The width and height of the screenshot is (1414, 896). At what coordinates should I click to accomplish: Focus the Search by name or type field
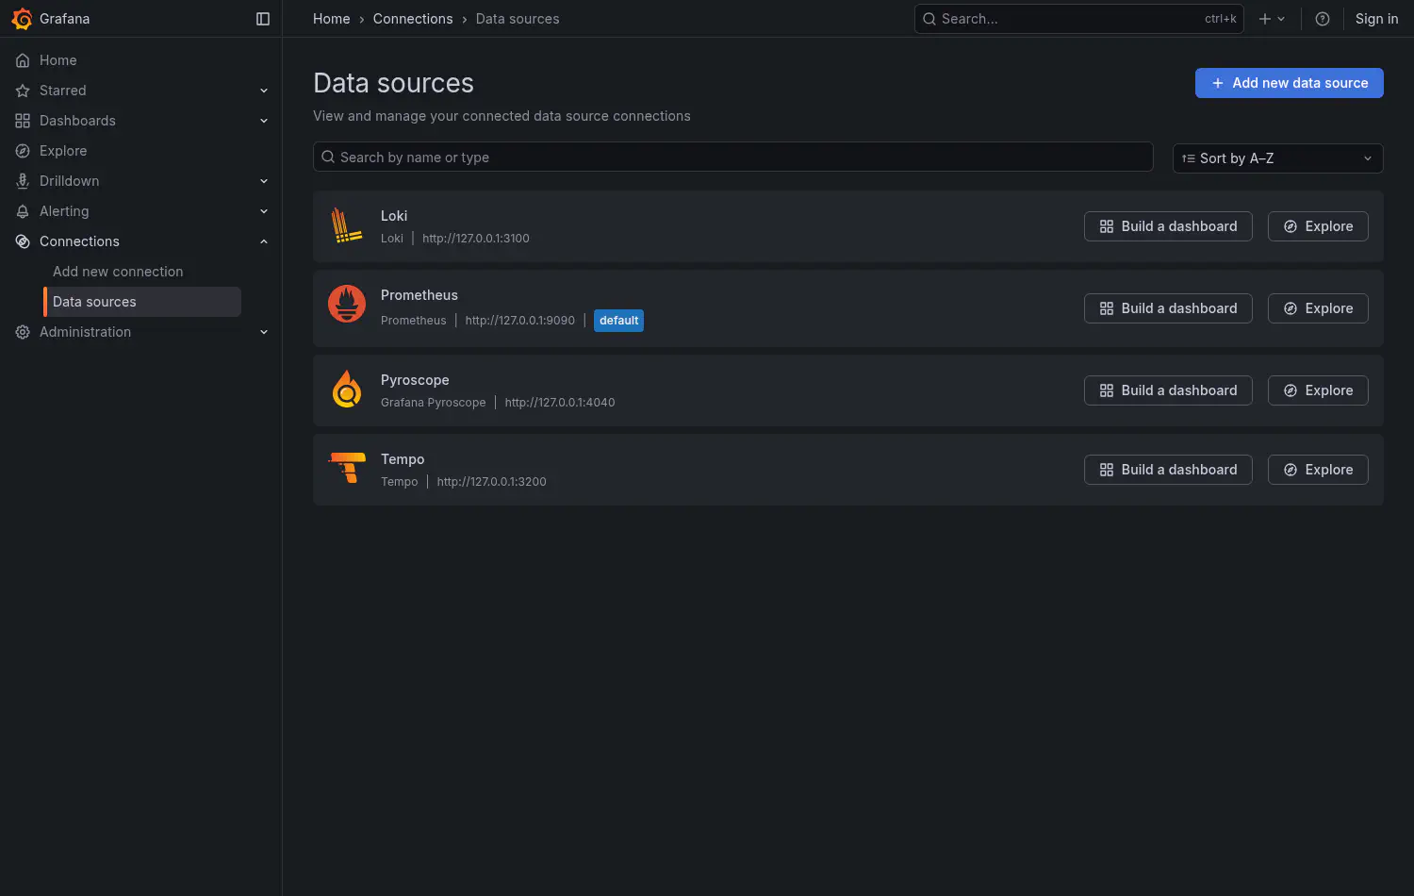732,157
